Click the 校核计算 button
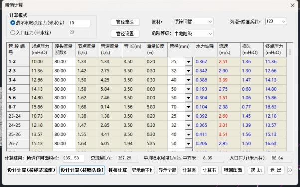Viewport: 300px width, 187px height. coord(118,170)
